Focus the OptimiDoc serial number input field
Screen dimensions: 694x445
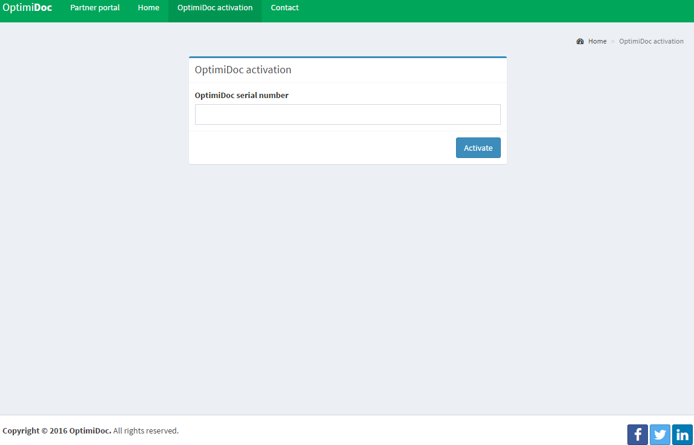click(x=348, y=114)
